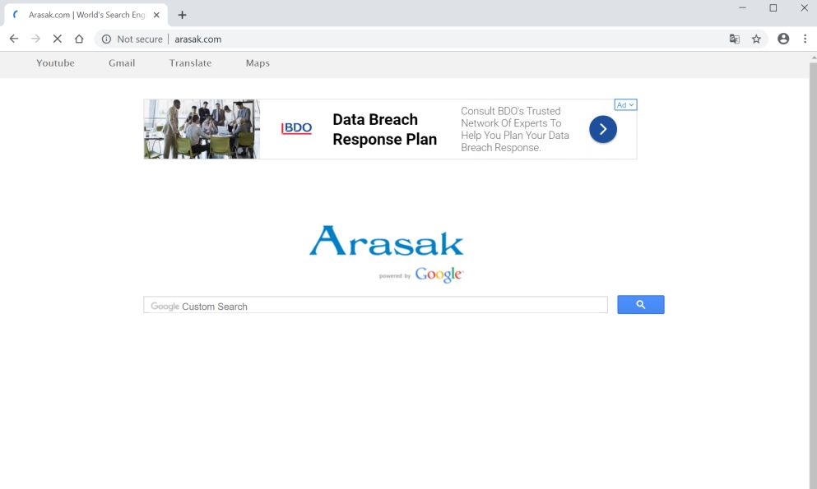Click the powered by Google logo
The width and height of the screenshot is (817, 489).
coord(421,274)
